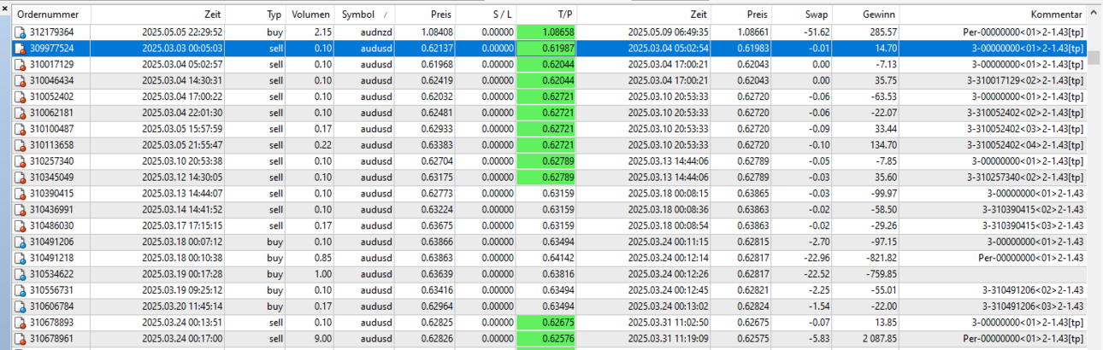Click the order icon for 310678893
The image size is (1103, 350).
[21, 323]
